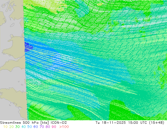The image size is (167, 129).
Task: Select the green '30' legend value
Action: 17,127
